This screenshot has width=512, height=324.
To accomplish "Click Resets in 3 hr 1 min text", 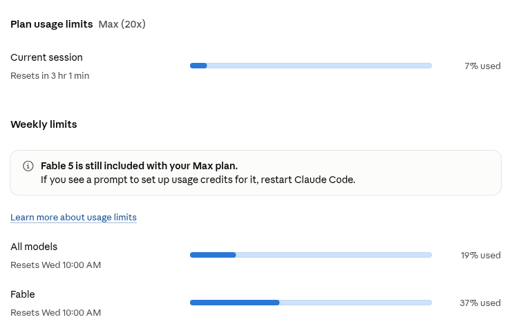I will pos(50,76).
